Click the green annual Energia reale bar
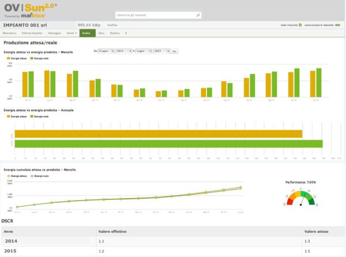This screenshot has width=346, height=257. [x=167, y=143]
